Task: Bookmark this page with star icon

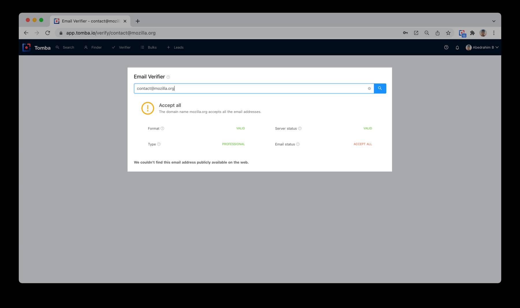Action: 448,33
